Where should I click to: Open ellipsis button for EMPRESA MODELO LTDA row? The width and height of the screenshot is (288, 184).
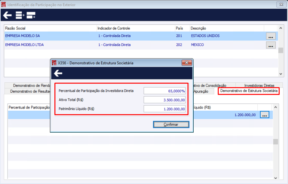coord(271,45)
